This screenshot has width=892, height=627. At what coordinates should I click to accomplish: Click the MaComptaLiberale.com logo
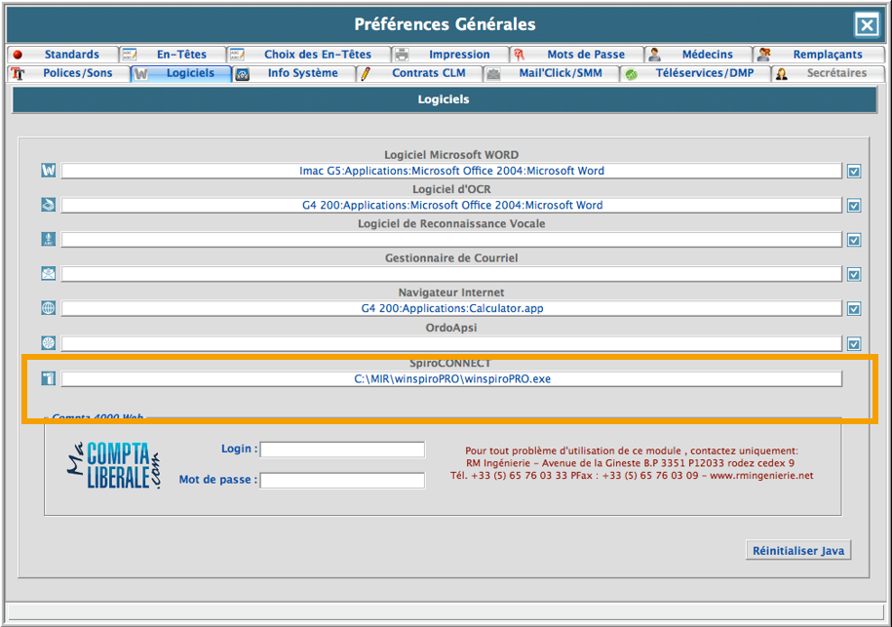coord(113,465)
